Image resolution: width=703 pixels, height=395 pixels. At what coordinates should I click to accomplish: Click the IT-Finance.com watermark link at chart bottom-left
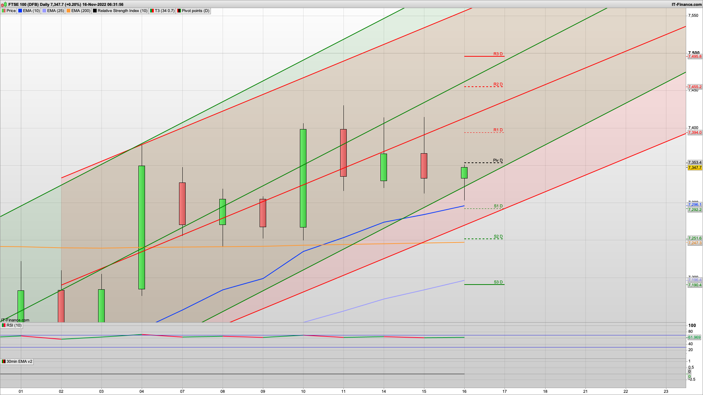(15, 320)
